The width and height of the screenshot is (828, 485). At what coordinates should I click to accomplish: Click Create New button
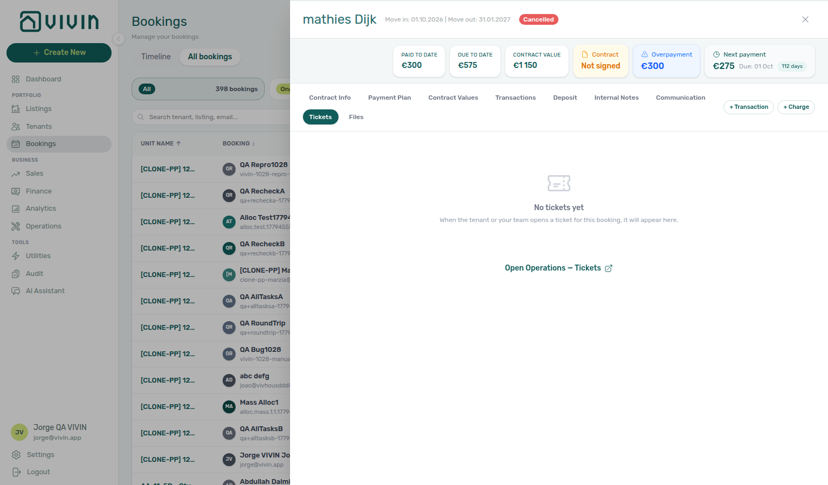coord(59,52)
